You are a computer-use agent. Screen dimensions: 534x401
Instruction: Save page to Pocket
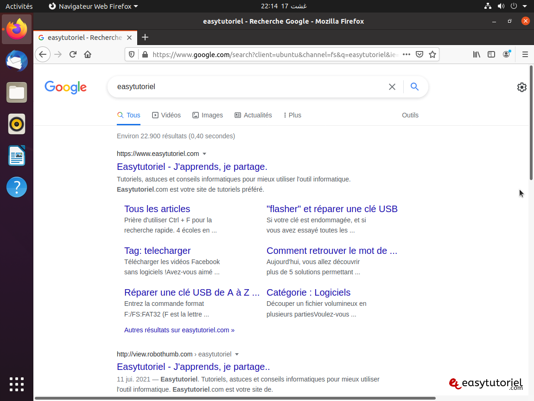coord(420,55)
